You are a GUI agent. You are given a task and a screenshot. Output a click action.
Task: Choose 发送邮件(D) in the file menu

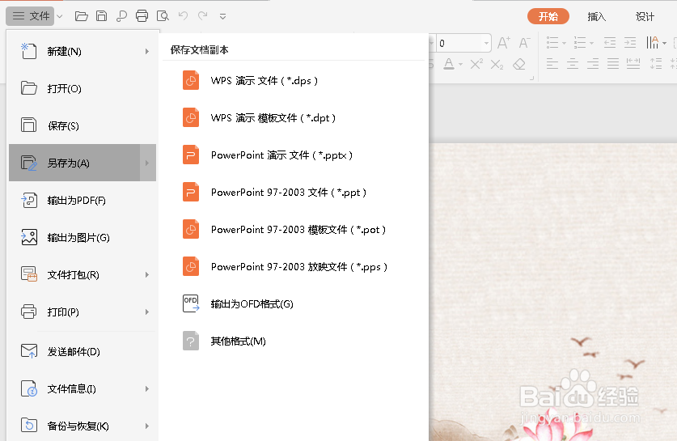[83, 352]
